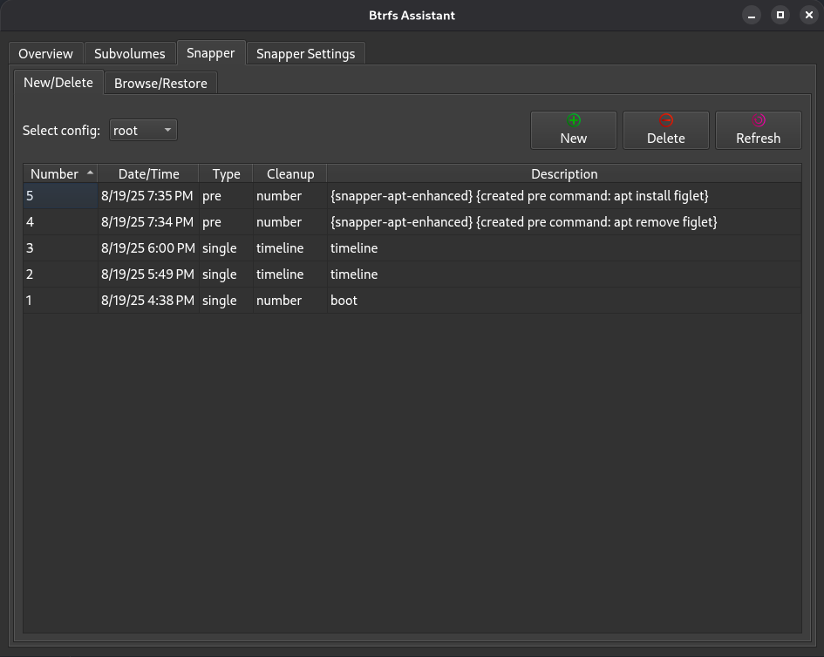The height and width of the screenshot is (657, 824).
Task: Switch to the Browse/Restore sub-tab
Action: click(160, 84)
